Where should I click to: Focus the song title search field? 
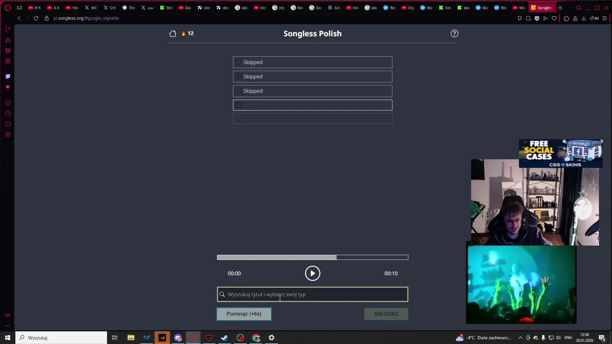[313, 294]
